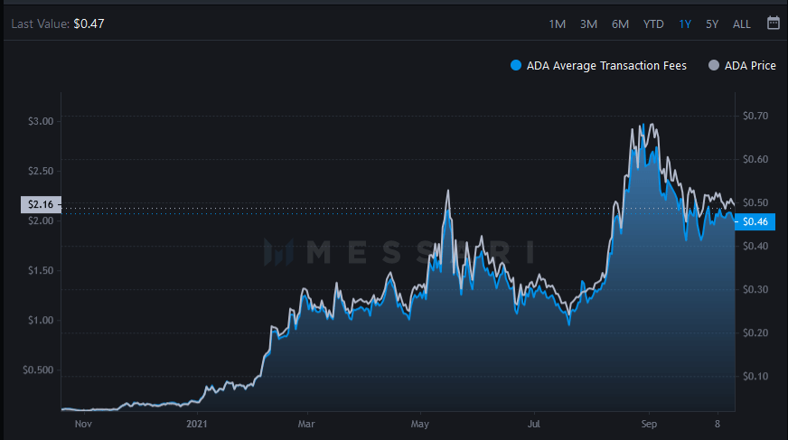
Task: Click the 2021 label on the time axis
Action: click(x=198, y=422)
